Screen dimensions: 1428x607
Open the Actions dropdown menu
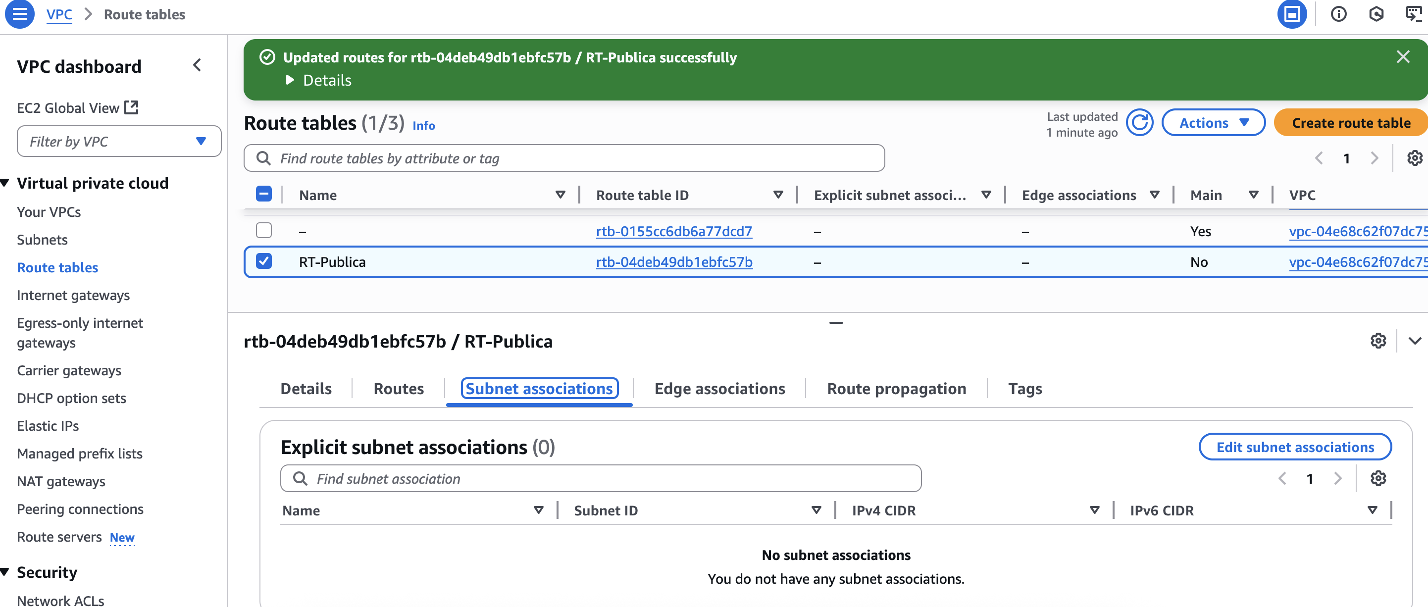[x=1213, y=122]
